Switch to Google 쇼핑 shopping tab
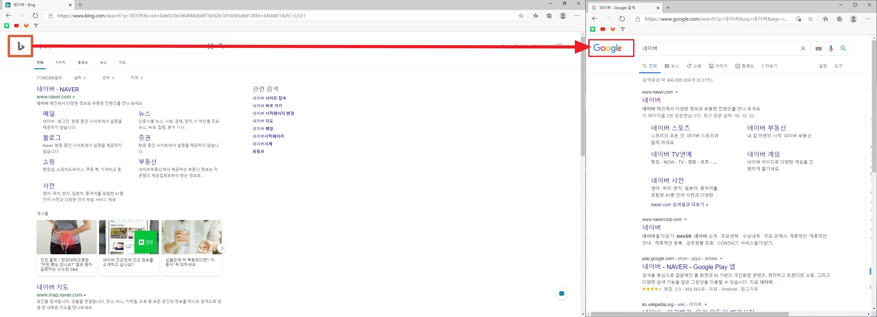Viewport: 877px width, 317px height. 694,66
